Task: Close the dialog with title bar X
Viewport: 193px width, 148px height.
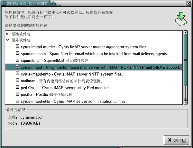Action: [x=189, y=4]
